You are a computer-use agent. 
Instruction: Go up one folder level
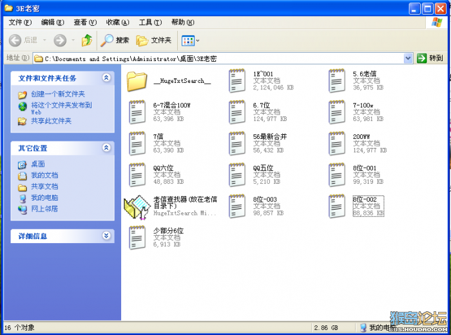(x=86, y=41)
